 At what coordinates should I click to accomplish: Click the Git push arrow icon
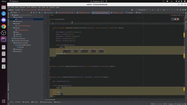(x=172, y=10)
